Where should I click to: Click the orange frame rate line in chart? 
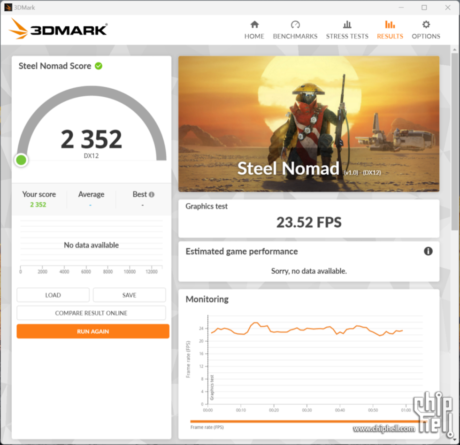[x=307, y=329]
